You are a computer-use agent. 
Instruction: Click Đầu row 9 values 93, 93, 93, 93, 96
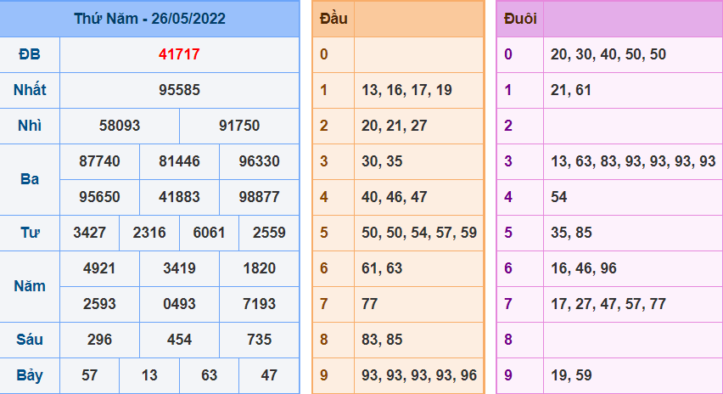tap(419, 375)
